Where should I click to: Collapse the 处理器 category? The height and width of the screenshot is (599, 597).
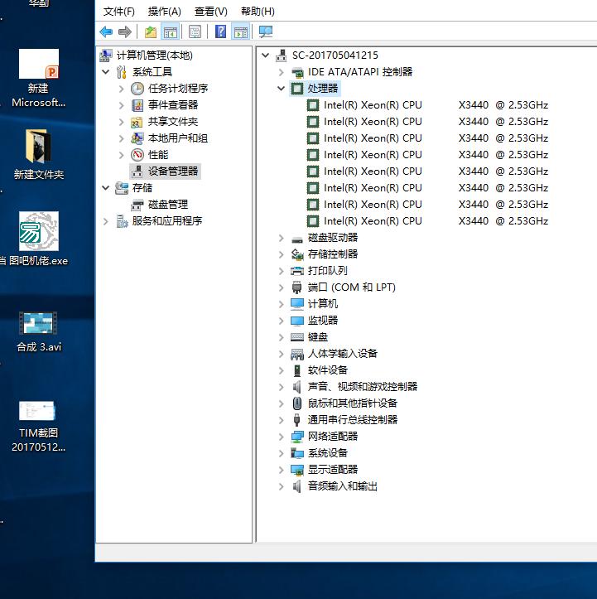pos(282,89)
